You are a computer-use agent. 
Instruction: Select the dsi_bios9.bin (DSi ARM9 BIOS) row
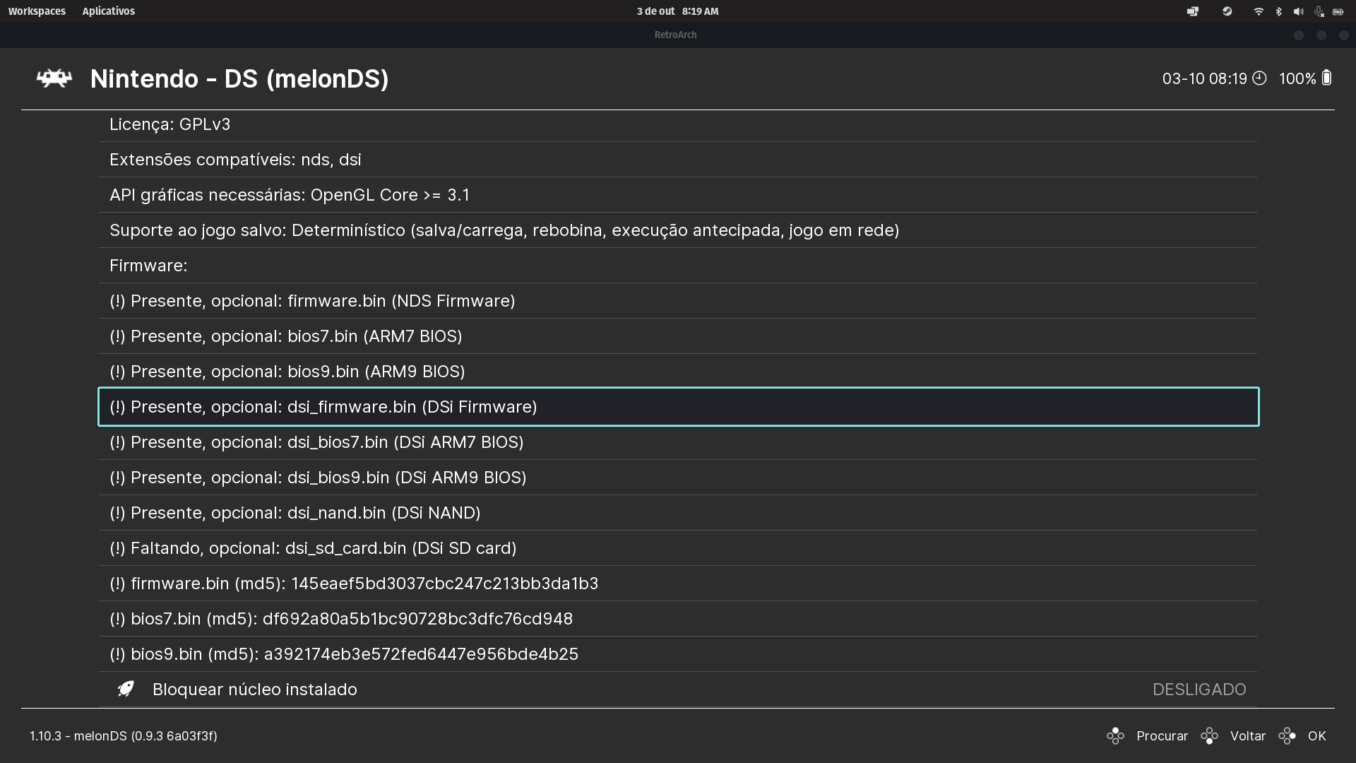click(x=678, y=478)
